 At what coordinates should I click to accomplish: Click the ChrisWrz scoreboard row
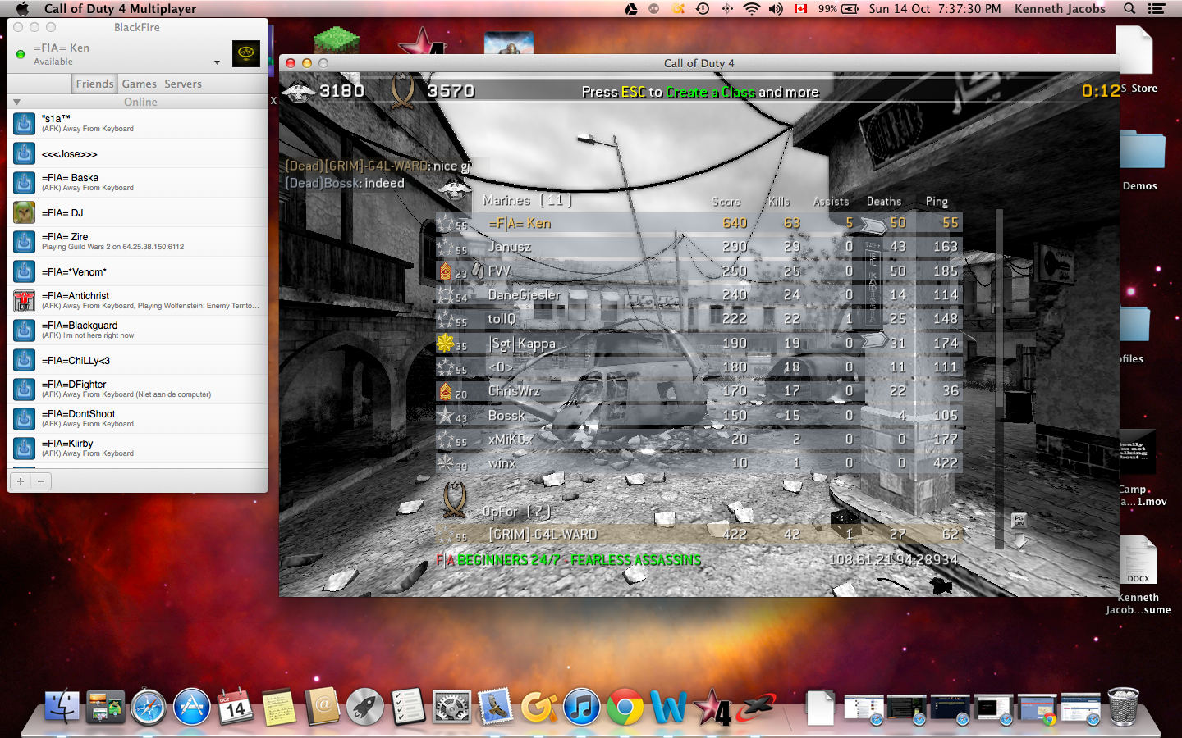[x=699, y=391]
